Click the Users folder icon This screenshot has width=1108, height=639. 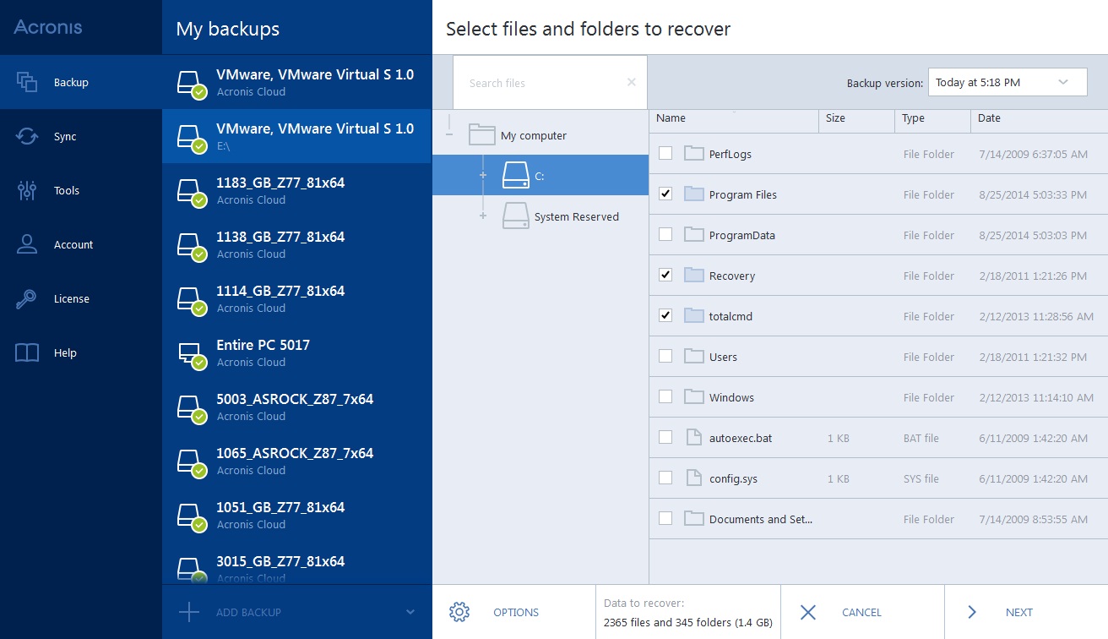point(693,356)
